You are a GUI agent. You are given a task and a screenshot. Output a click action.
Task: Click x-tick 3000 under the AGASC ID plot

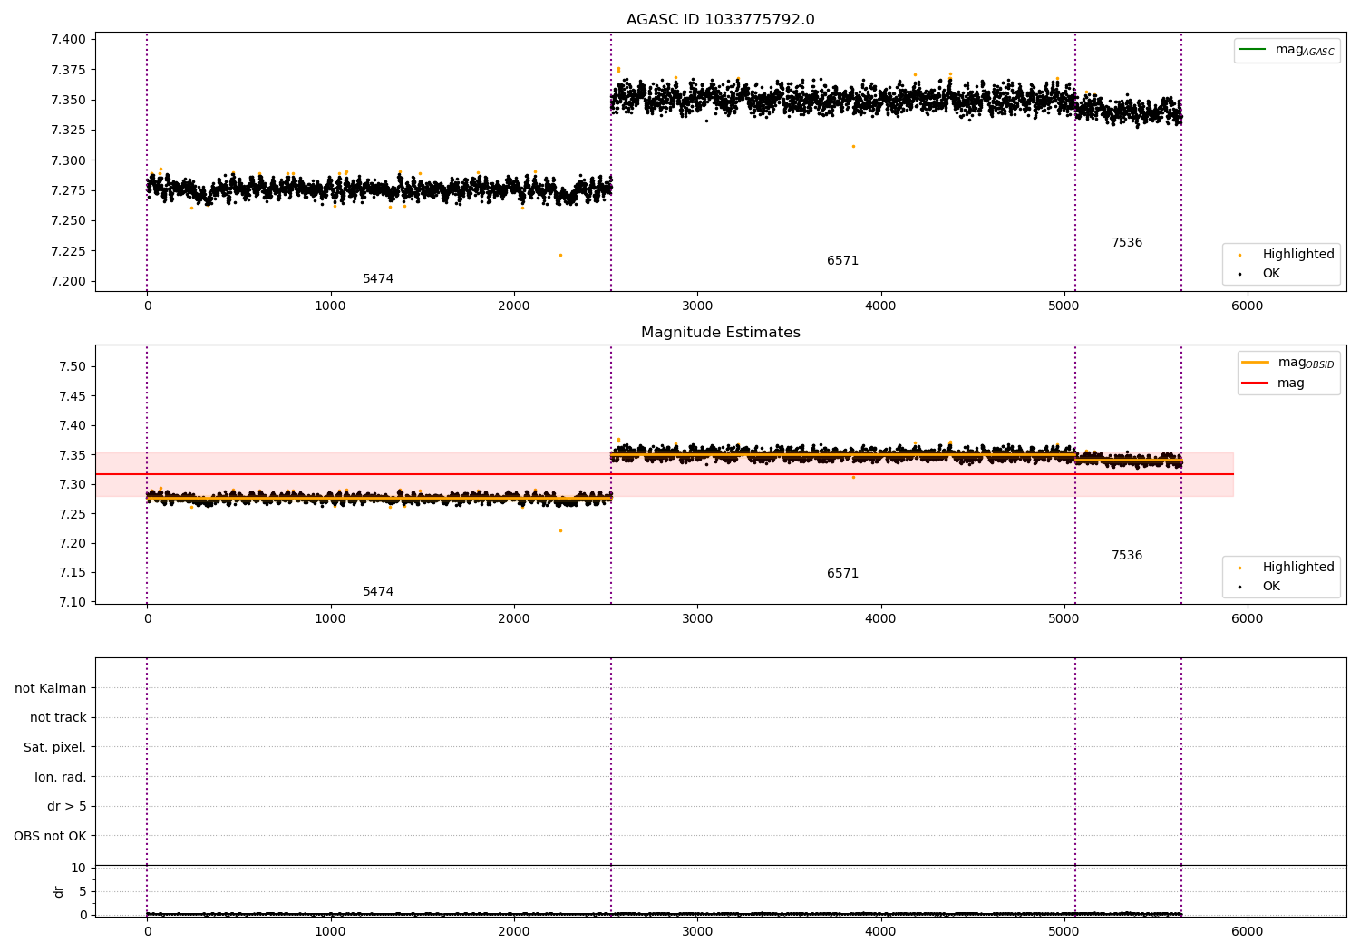697,306
